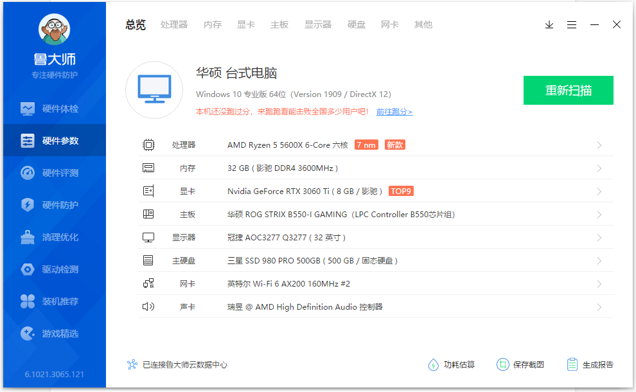
Task: Open 硬件评测 benchmark section
Action: tap(55, 173)
